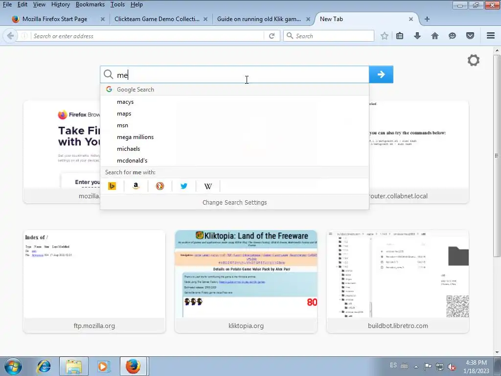Open the View menu
This screenshot has width=501, height=376.
pos(39,4)
